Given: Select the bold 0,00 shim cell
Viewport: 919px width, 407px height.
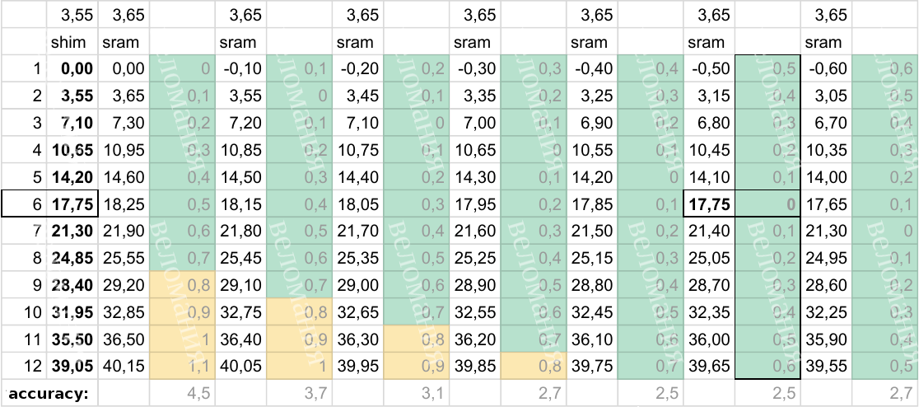Looking at the screenshot, I should tap(73, 71).
